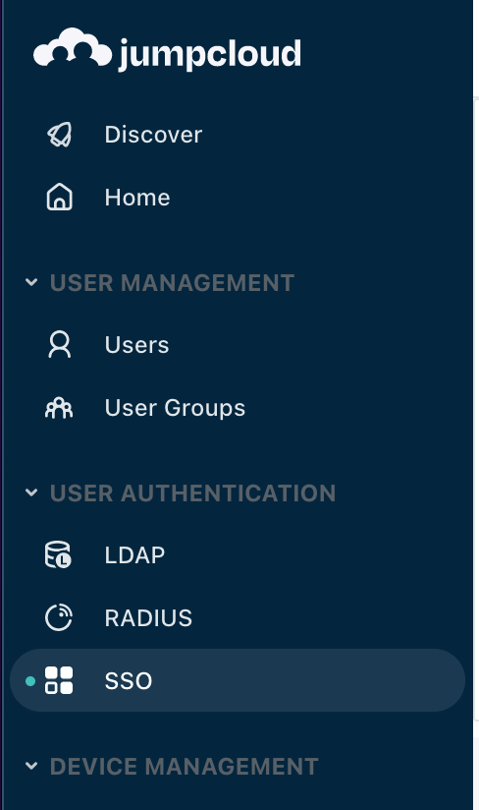The image size is (479, 810).
Task: Collapse the Device Management section chevron
Action: click(31, 766)
